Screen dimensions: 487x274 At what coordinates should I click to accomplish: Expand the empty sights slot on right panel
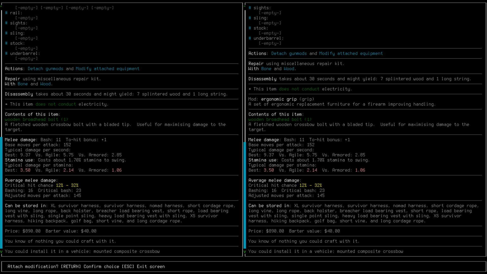tap(270, 13)
